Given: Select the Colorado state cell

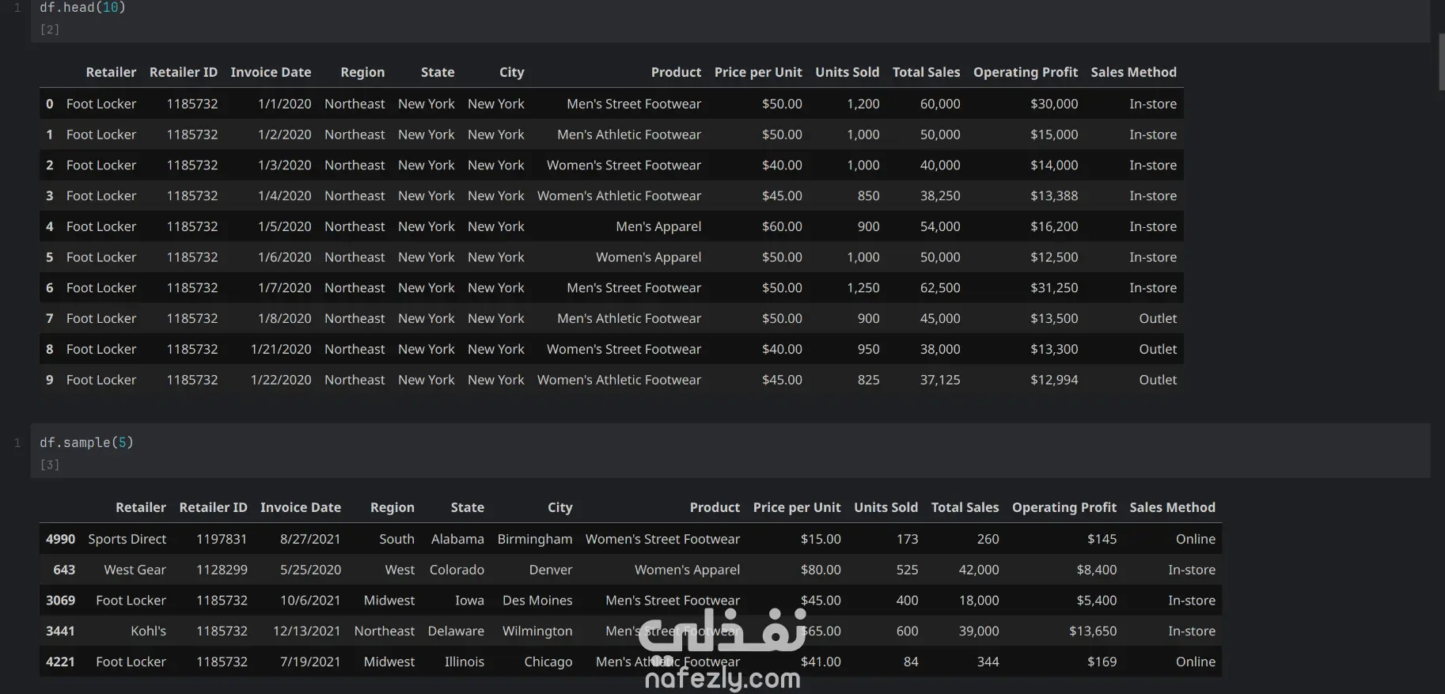Looking at the screenshot, I should [x=457, y=570].
